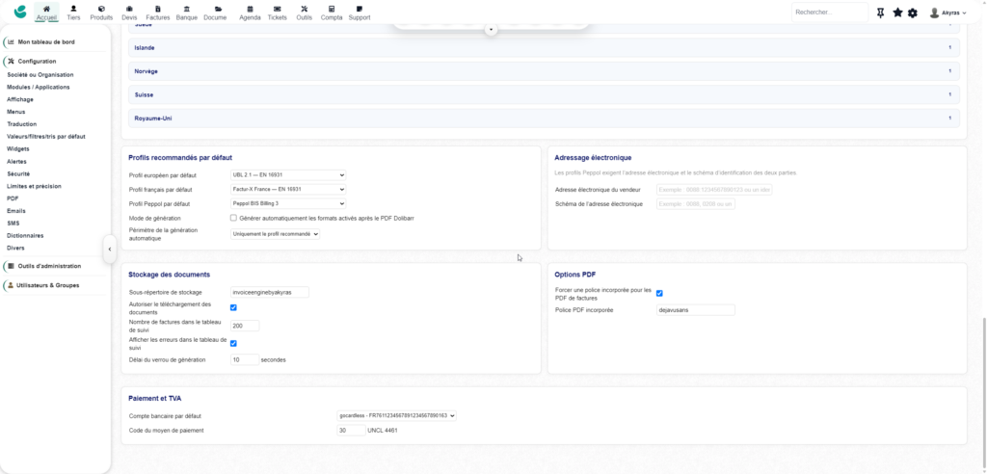Open Valeurs/filtres/tris par défaut link
The image size is (987, 474).
pos(46,136)
